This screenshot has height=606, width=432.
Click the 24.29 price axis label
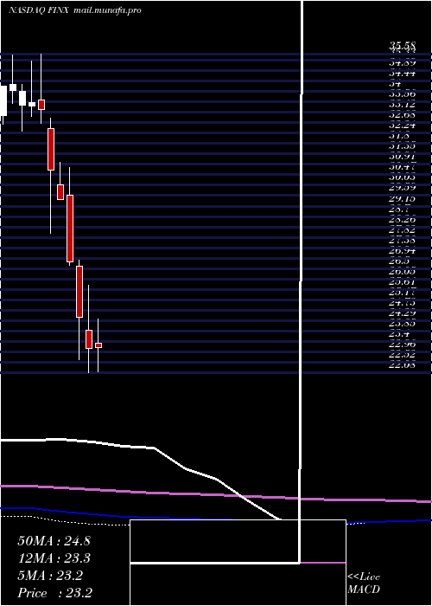402,313
